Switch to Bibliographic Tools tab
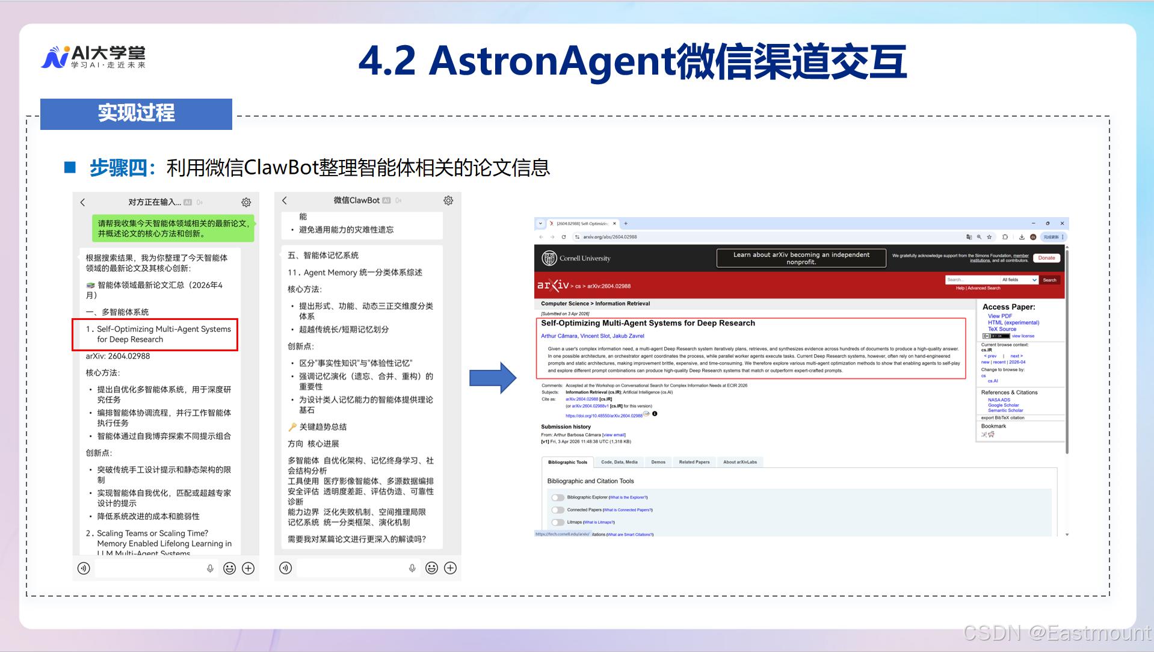This screenshot has width=1154, height=652. coord(567,462)
